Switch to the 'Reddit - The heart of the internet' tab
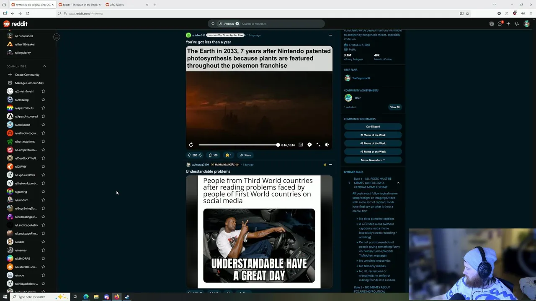536x301 pixels. pos(79,5)
